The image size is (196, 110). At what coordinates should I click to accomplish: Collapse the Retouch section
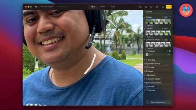click(x=145, y=51)
